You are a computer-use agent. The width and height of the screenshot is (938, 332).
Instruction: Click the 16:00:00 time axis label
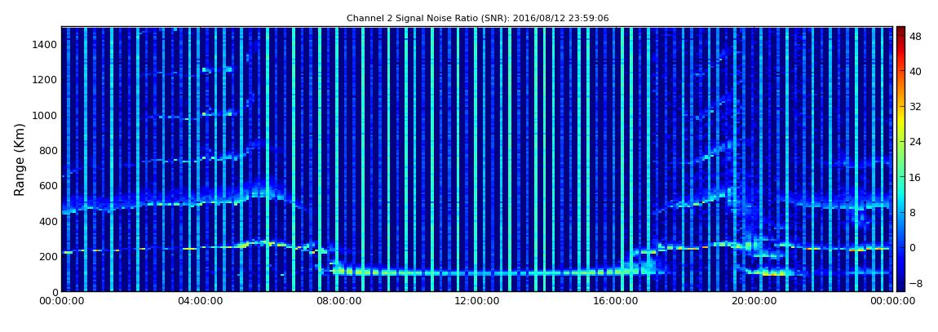(x=616, y=302)
